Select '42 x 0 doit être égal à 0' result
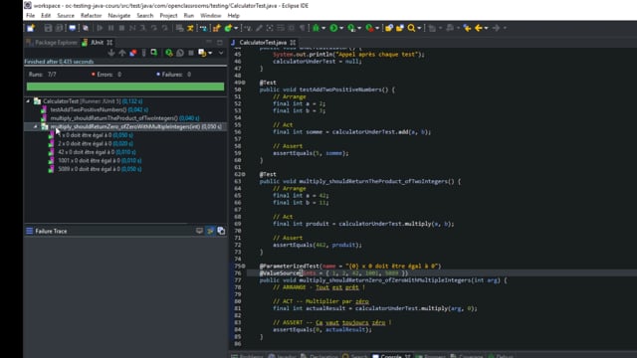Image resolution: width=637 pixels, height=358 pixels. [93, 152]
